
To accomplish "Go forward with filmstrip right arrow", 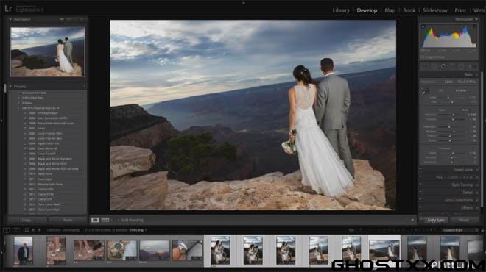I will pyautogui.click(x=39, y=230).
